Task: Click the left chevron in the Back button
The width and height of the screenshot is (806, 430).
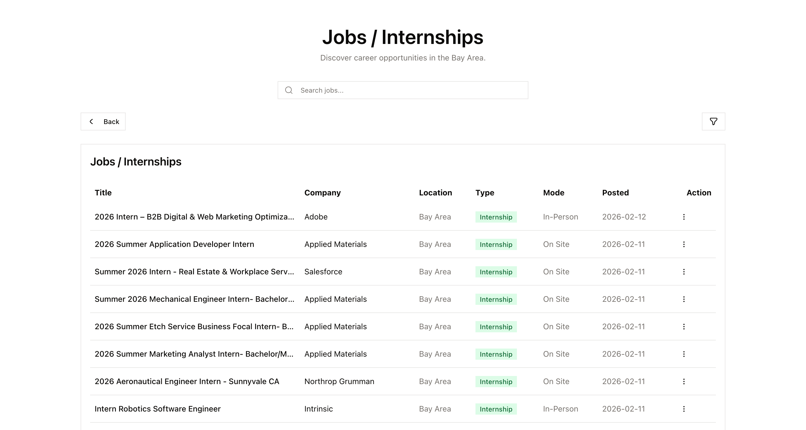Action: coord(91,121)
